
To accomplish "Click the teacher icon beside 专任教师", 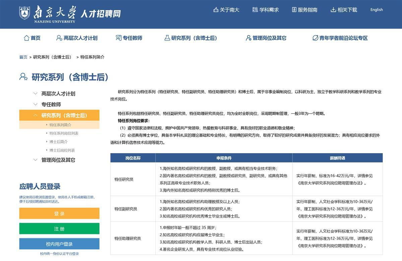I will point(119,38).
